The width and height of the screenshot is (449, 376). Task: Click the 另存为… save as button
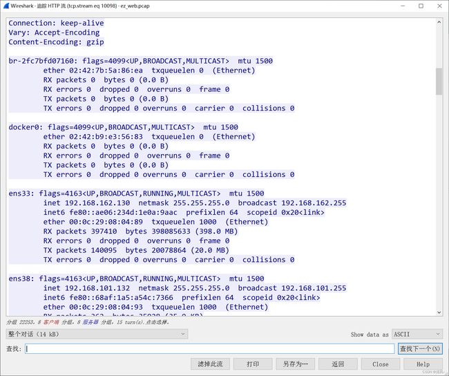click(x=295, y=364)
